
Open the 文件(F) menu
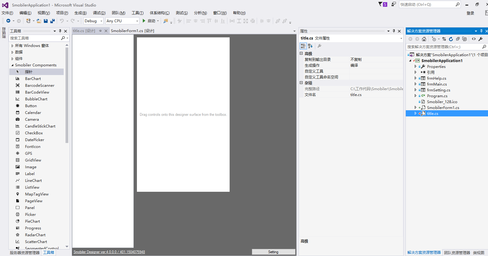[x=7, y=13]
